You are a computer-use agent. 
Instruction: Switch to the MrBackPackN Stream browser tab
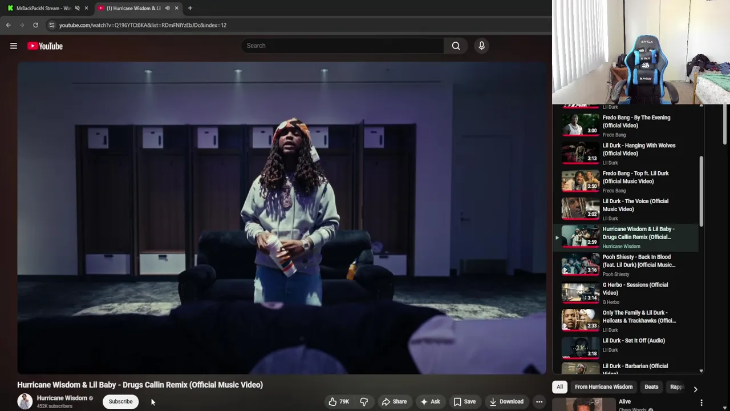[43, 8]
